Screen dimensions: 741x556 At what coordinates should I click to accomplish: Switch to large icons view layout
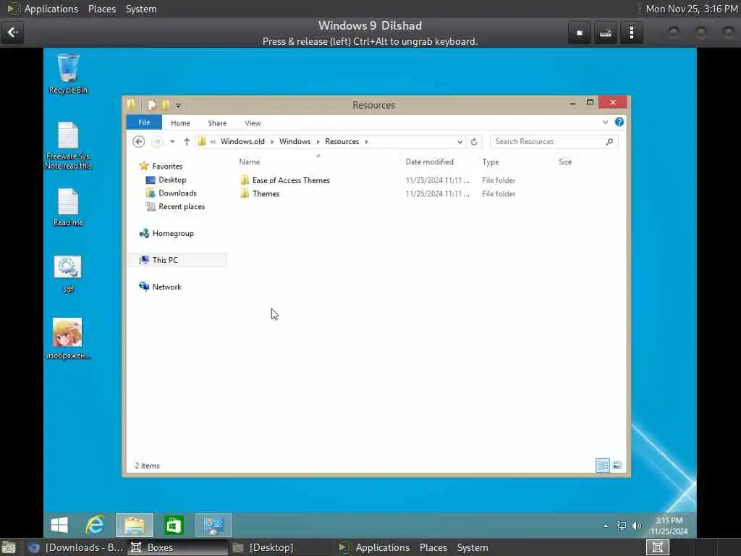click(617, 466)
